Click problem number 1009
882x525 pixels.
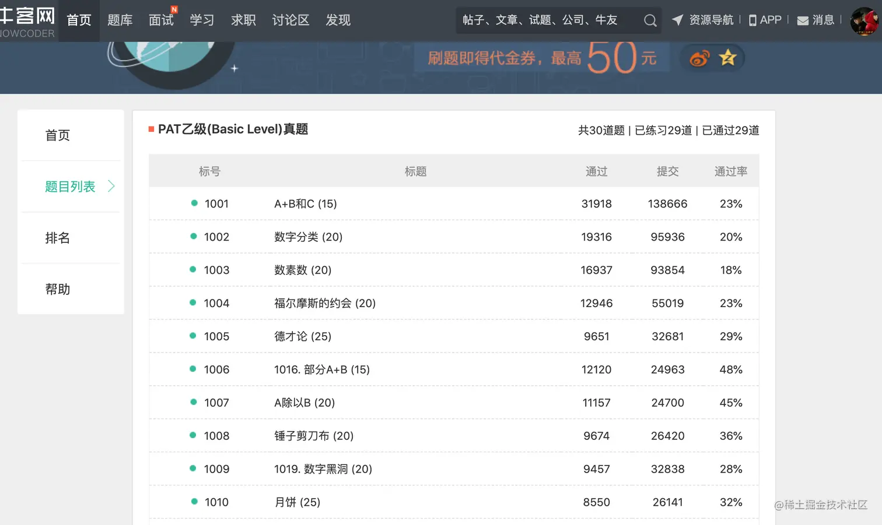click(216, 470)
